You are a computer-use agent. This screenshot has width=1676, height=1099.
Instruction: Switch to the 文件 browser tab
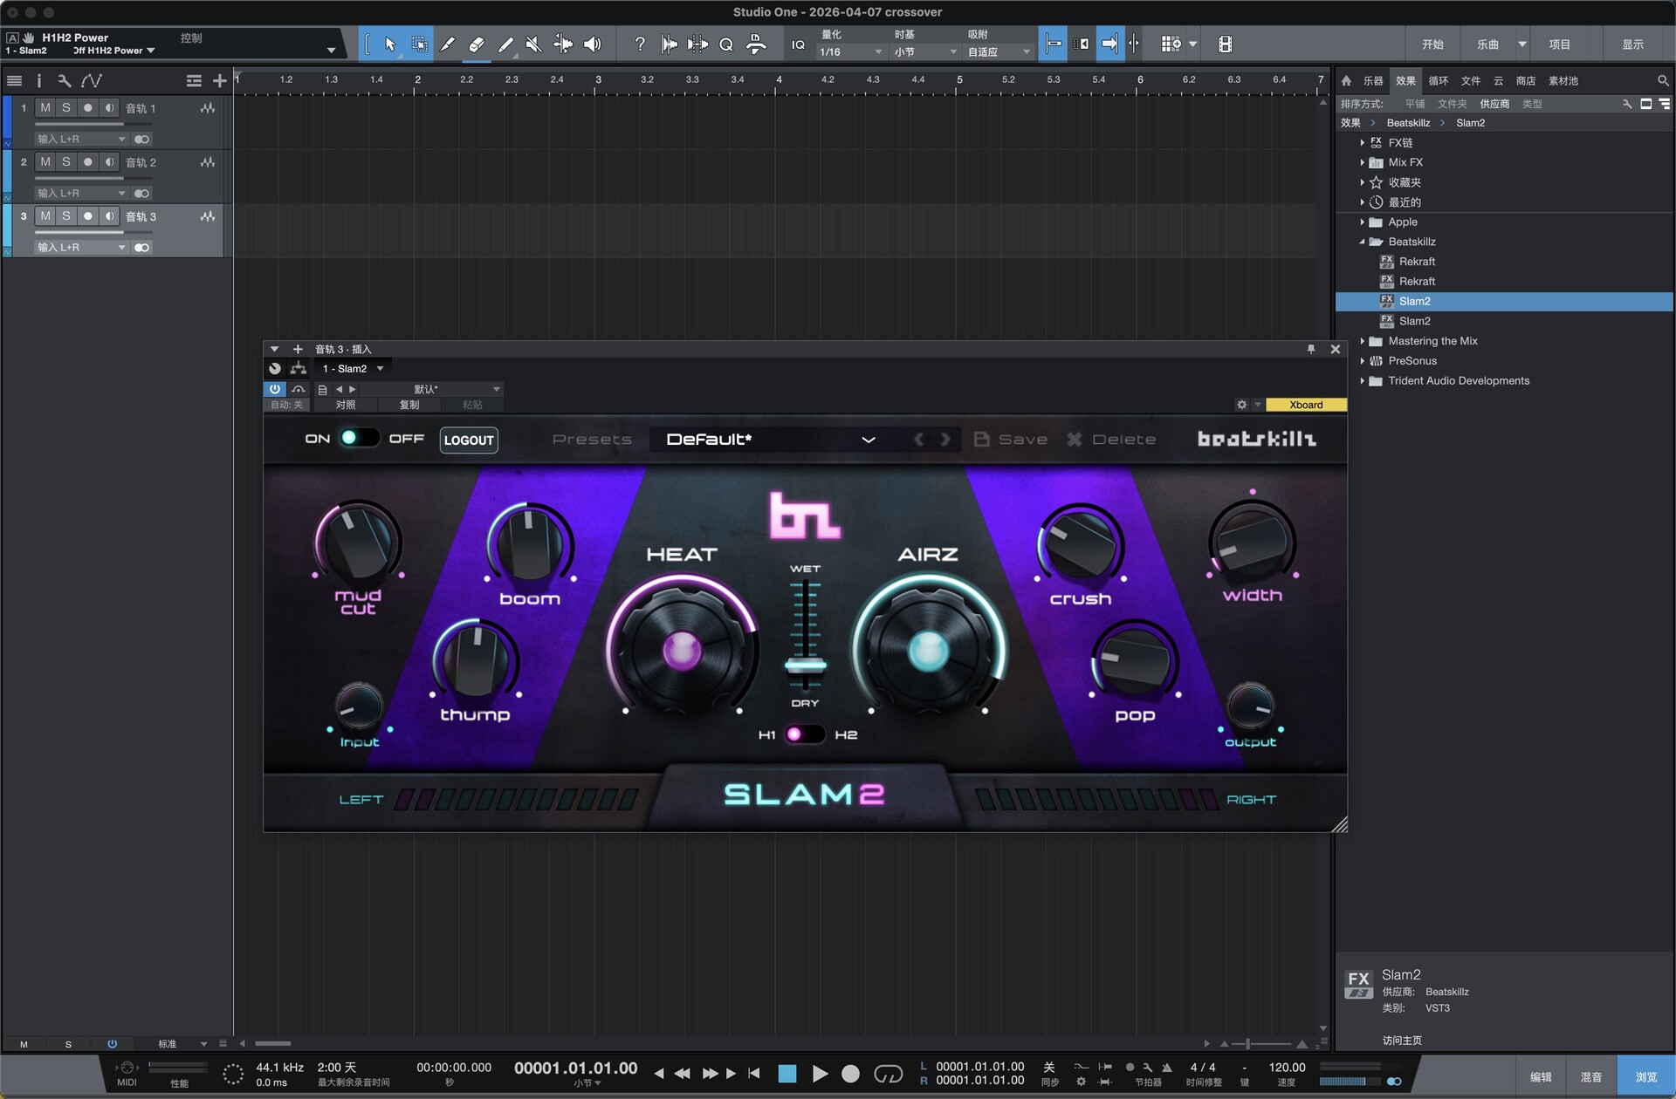[1471, 81]
